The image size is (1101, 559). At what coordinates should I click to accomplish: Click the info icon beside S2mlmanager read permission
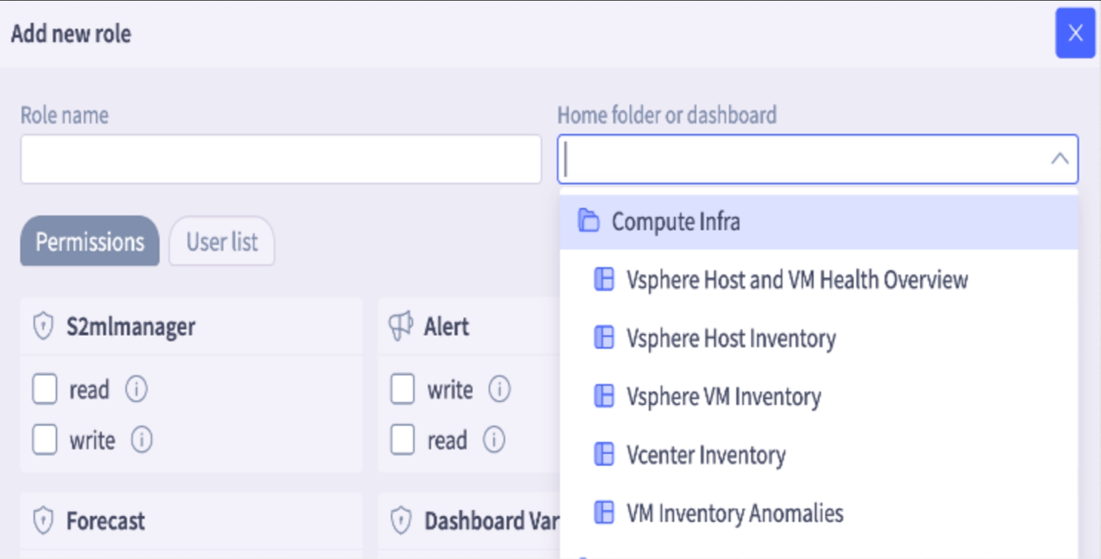[136, 389]
